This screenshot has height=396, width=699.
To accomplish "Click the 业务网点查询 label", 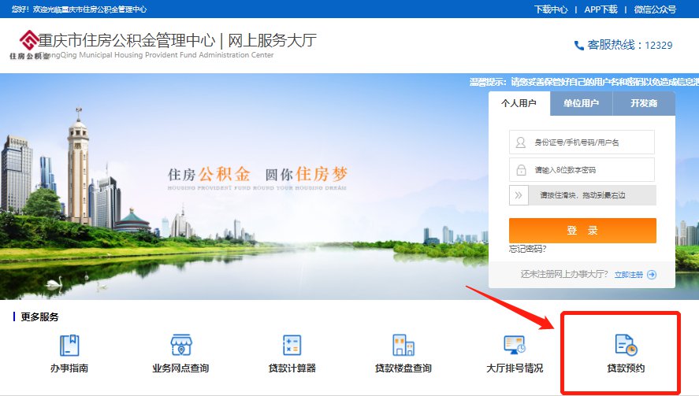I will pos(180,368).
